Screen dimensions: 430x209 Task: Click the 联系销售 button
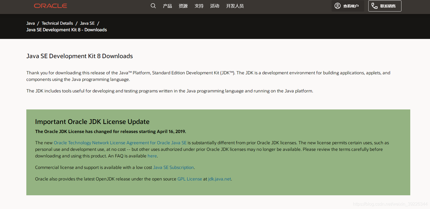click(x=385, y=6)
